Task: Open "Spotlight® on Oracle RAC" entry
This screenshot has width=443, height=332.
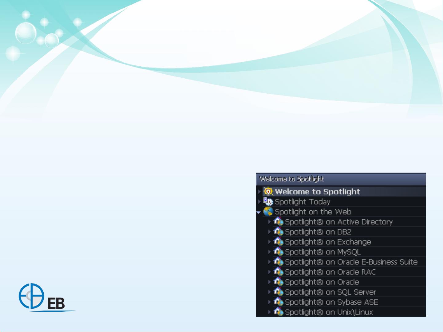Action: pyautogui.click(x=330, y=272)
